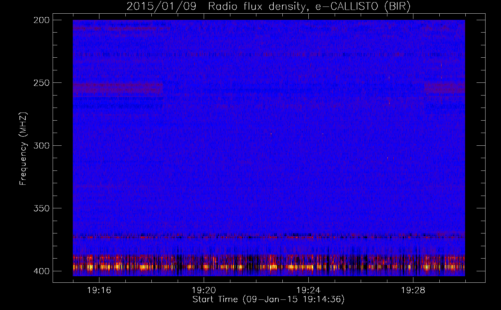Click the Start Time axis caption
Screen dimensions: 501x310
(x=268, y=299)
